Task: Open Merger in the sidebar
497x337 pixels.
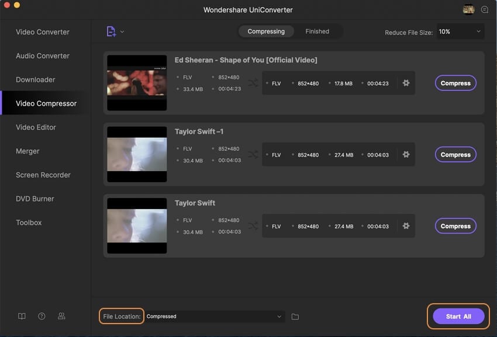Action: [x=27, y=151]
